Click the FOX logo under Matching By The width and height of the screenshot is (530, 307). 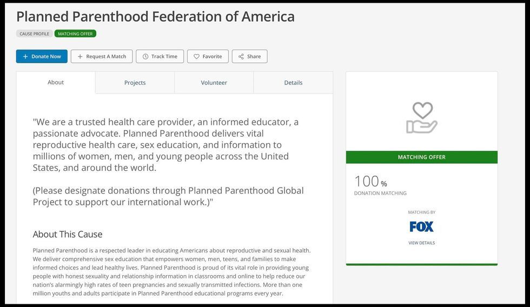(x=421, y=226)
